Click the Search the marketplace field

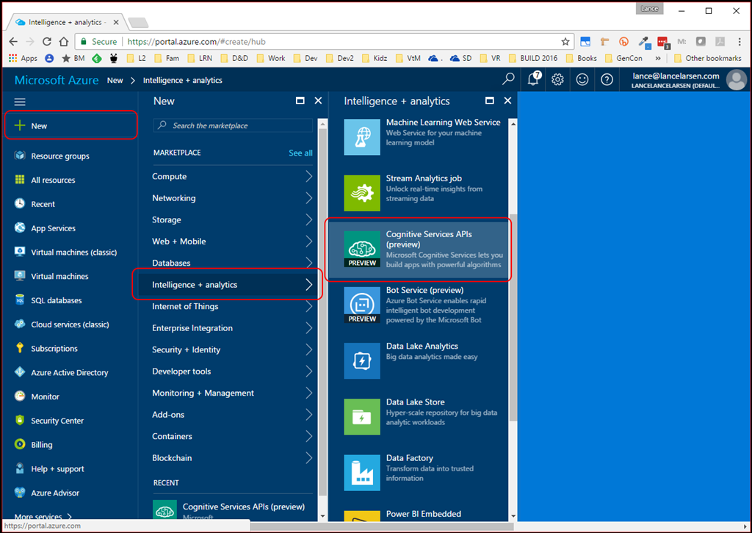pyautogui.click(x=233, y=126)
